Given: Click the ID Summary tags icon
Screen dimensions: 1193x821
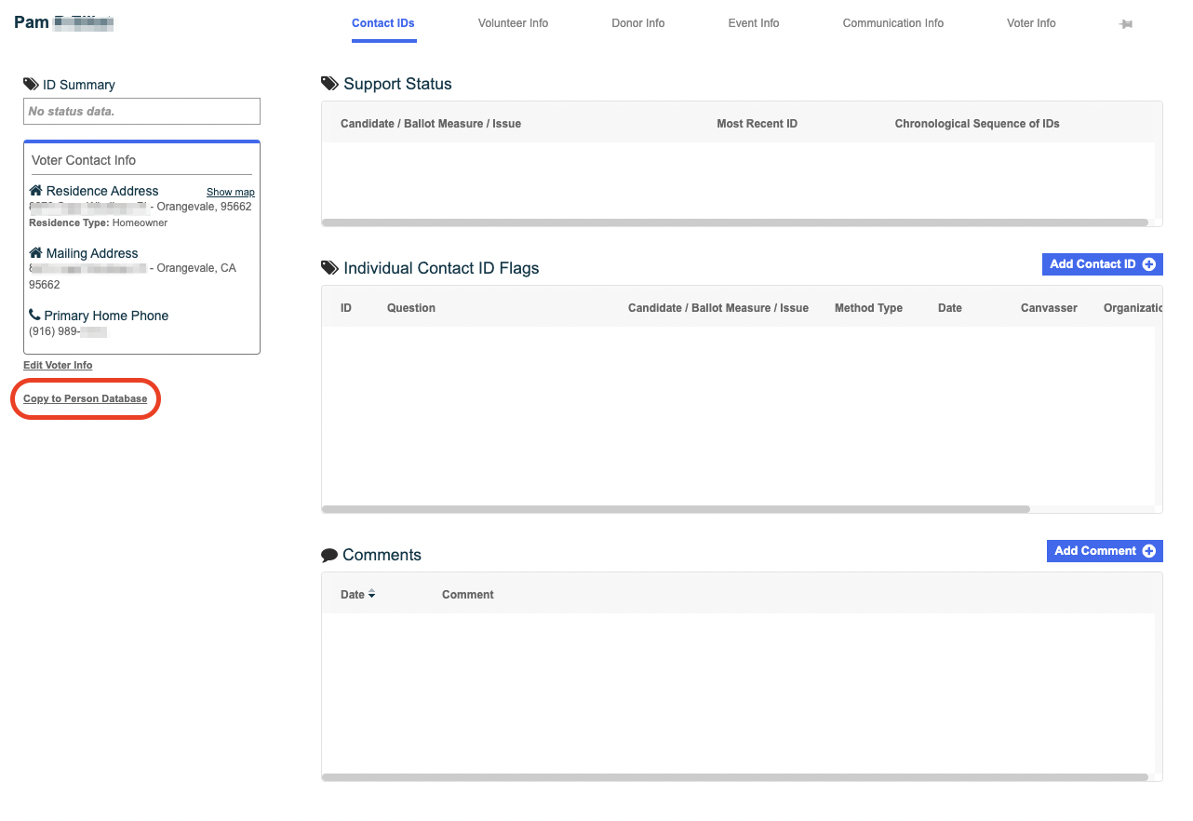Looking at the screenshot, I should (x=31, y=85).
